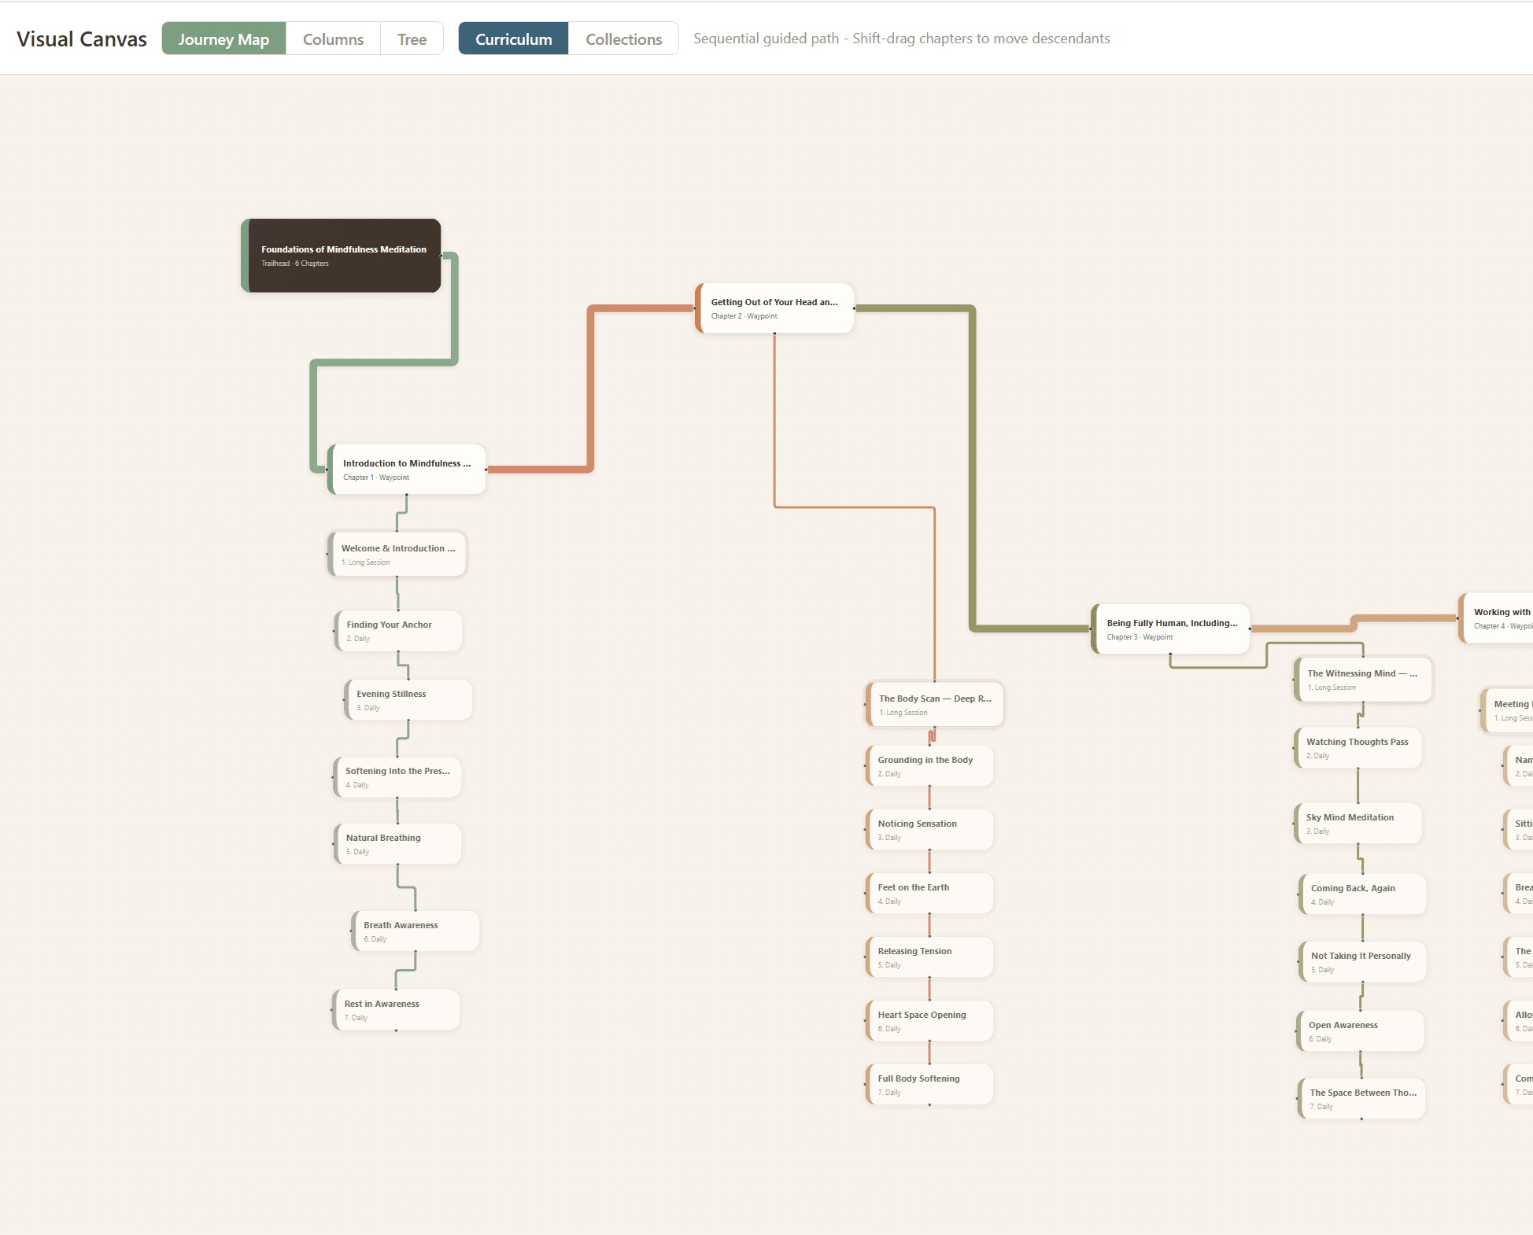Select the Working with chapter 4 node
Viewport: 1533px width, 1235px height.
click(x=1496, y=618)
